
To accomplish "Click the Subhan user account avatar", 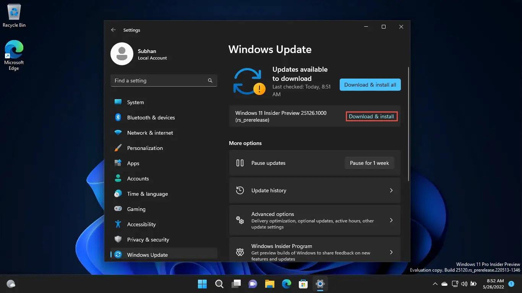I will coord(122,54).
